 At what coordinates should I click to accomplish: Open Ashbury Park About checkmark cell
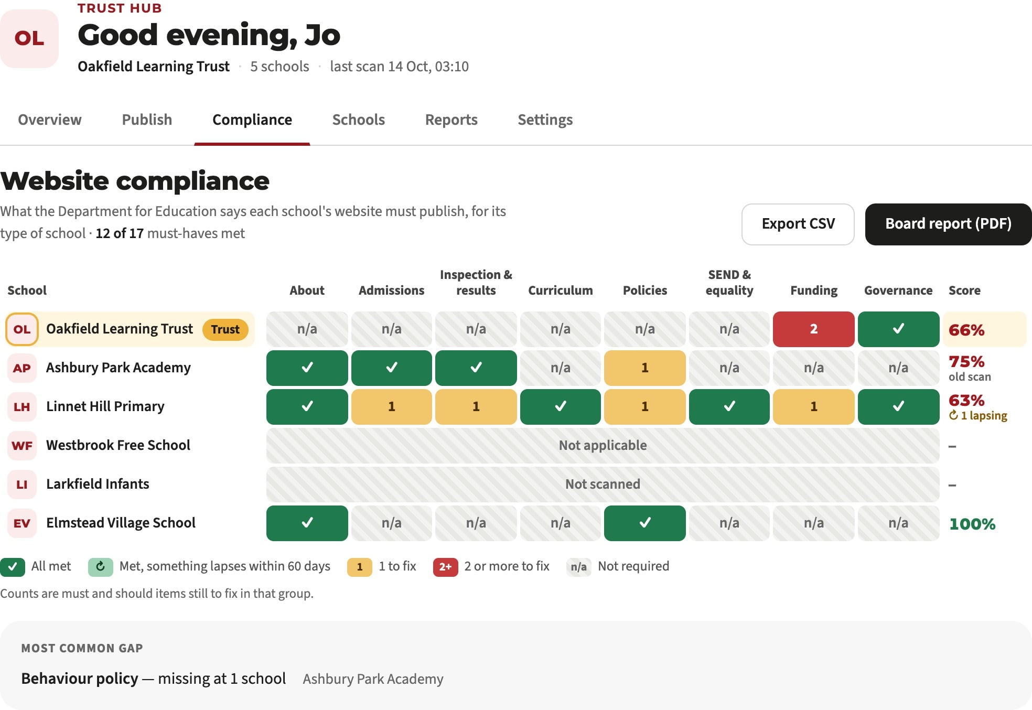click(x=307, y=368)
